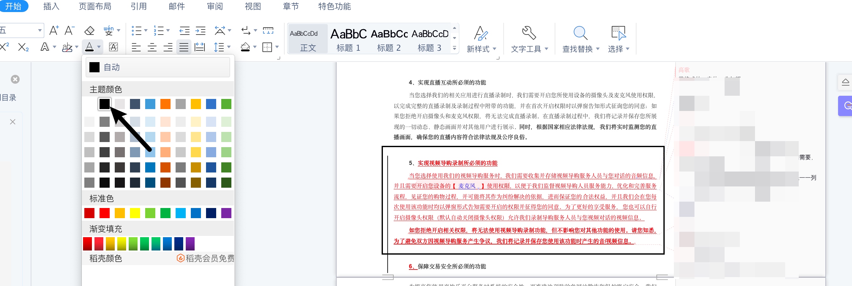Toggle align right

(168, 47)
